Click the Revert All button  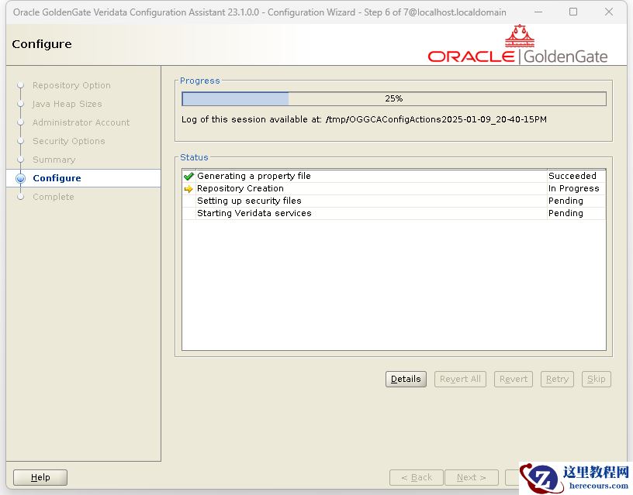tap(460, 379)
